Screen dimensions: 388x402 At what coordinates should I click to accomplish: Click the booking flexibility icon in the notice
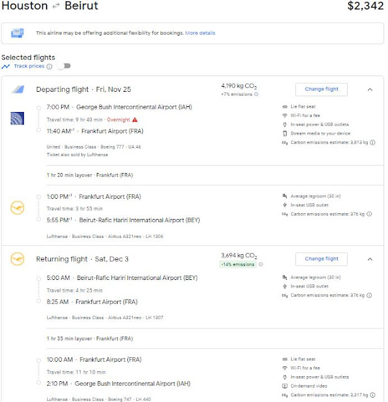pos(18,33)
